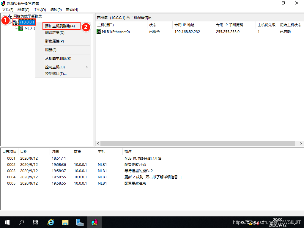Click the NLB Manager taskbar icon

94,222
